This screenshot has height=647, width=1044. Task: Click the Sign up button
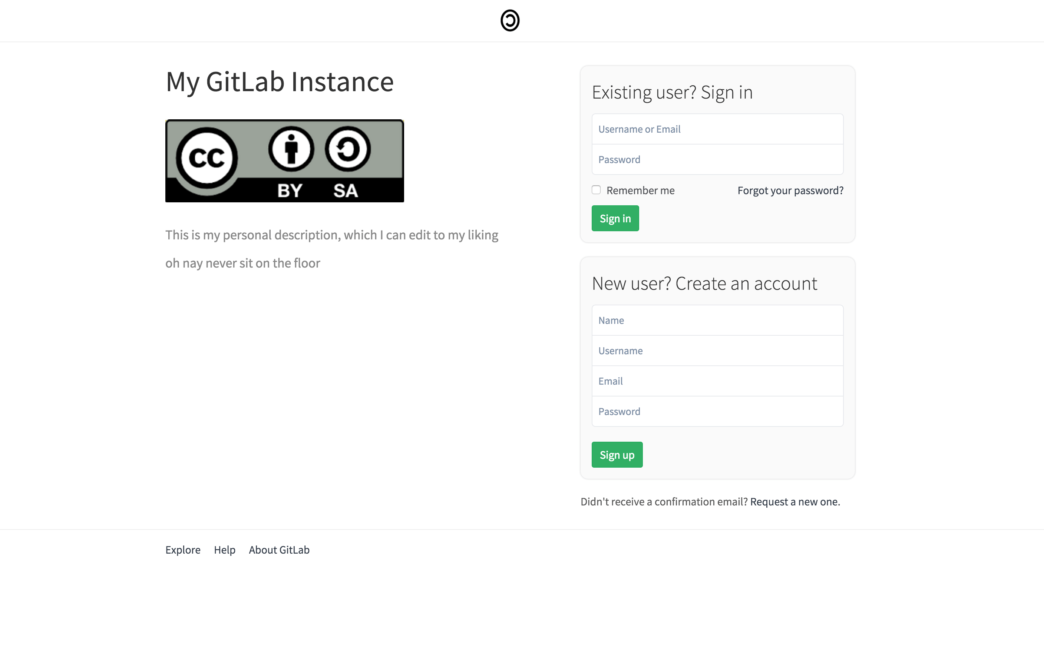pyautogui.click(x=617, y=455)
